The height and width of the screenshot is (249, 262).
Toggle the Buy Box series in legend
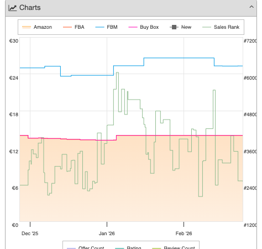pos(143,27)
